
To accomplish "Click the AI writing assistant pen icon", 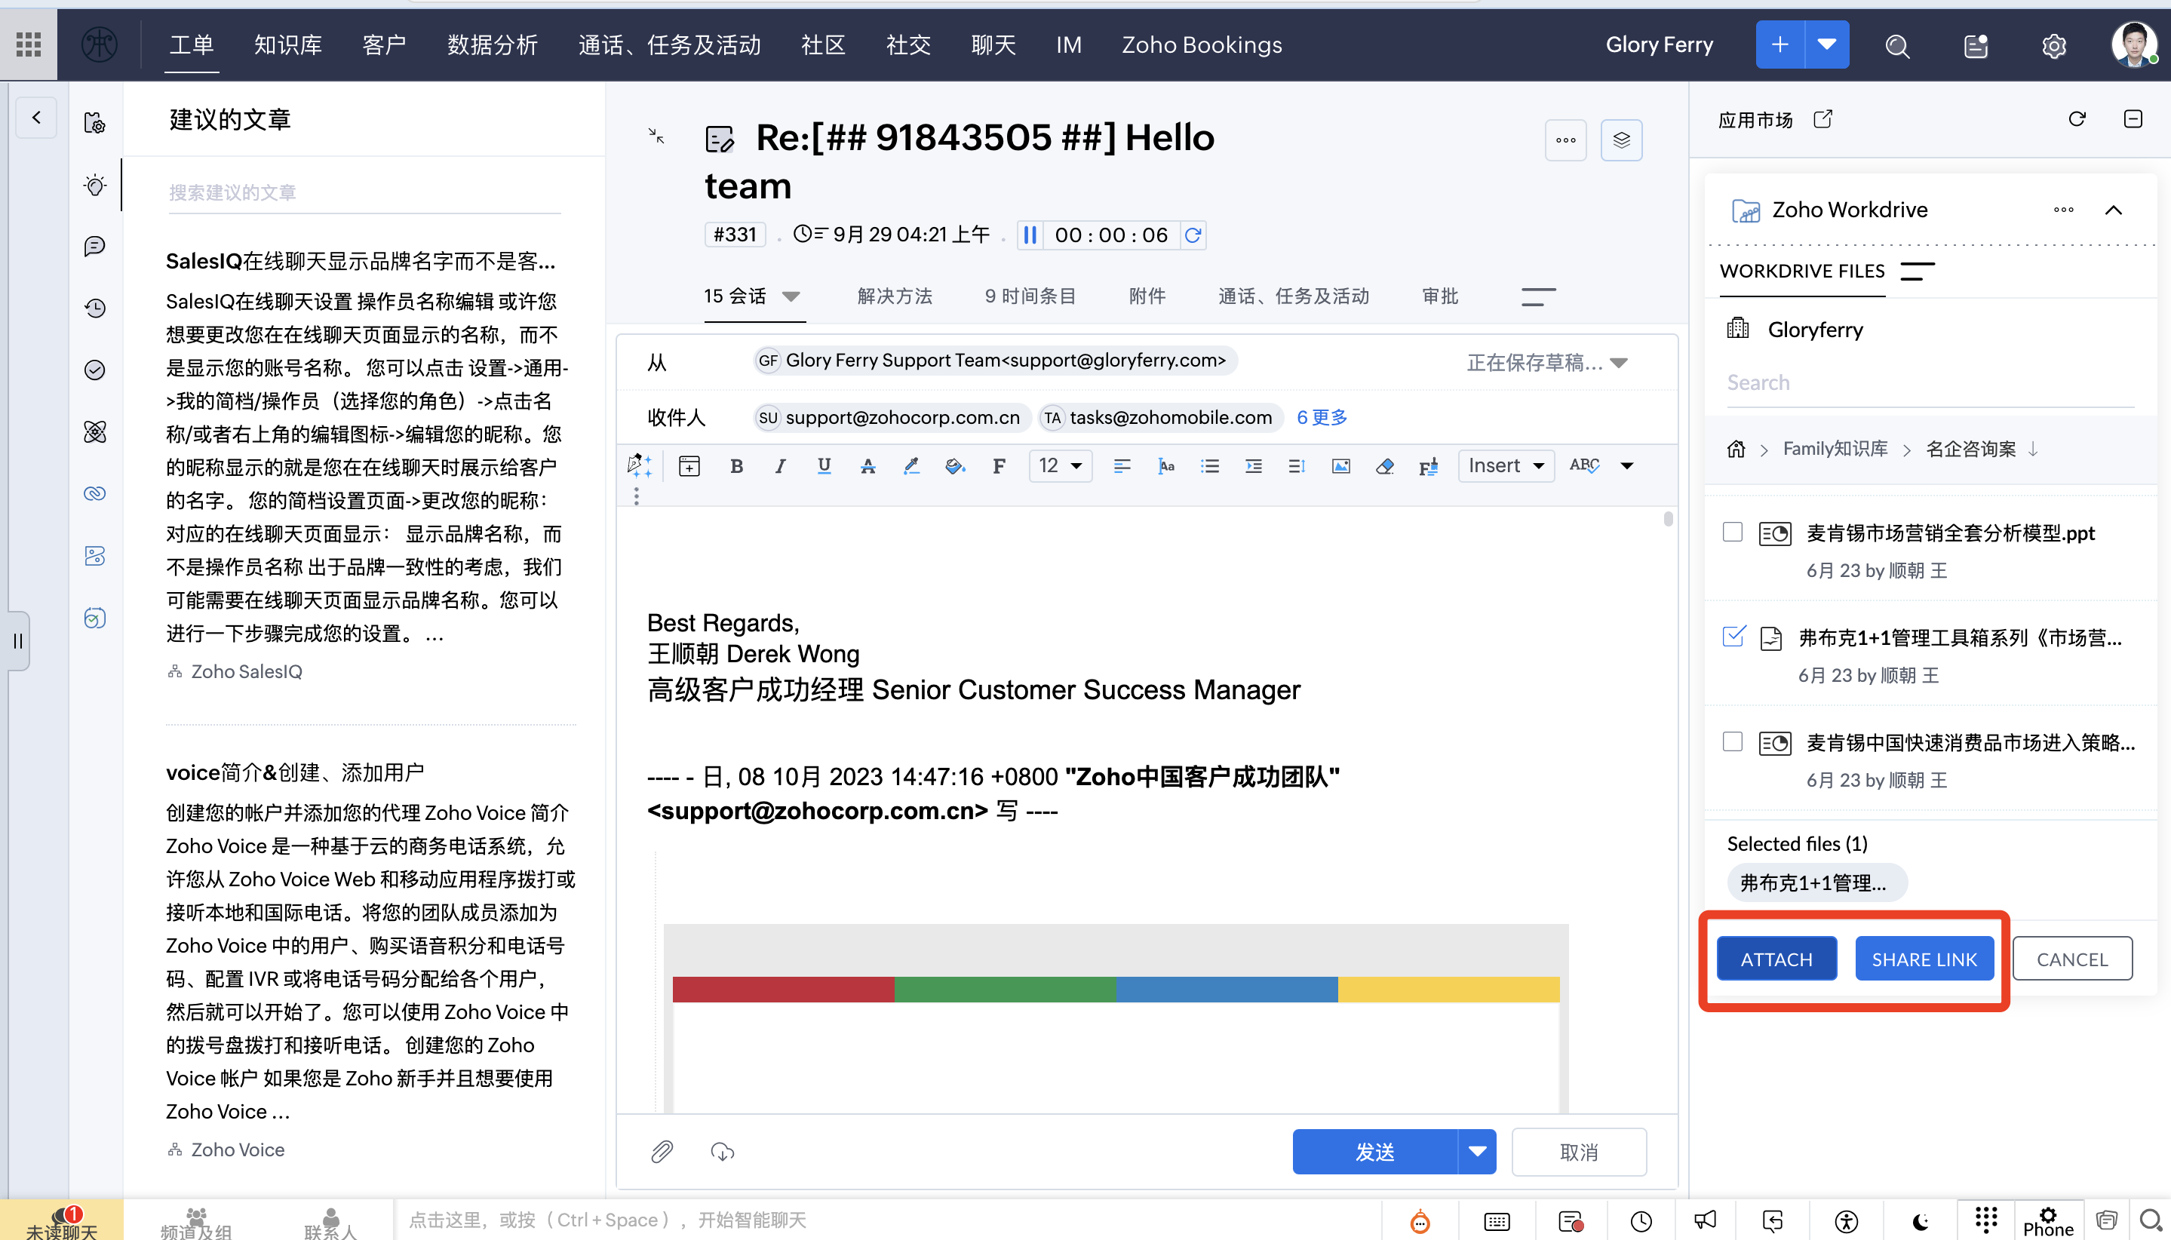I will click(639, 465).
